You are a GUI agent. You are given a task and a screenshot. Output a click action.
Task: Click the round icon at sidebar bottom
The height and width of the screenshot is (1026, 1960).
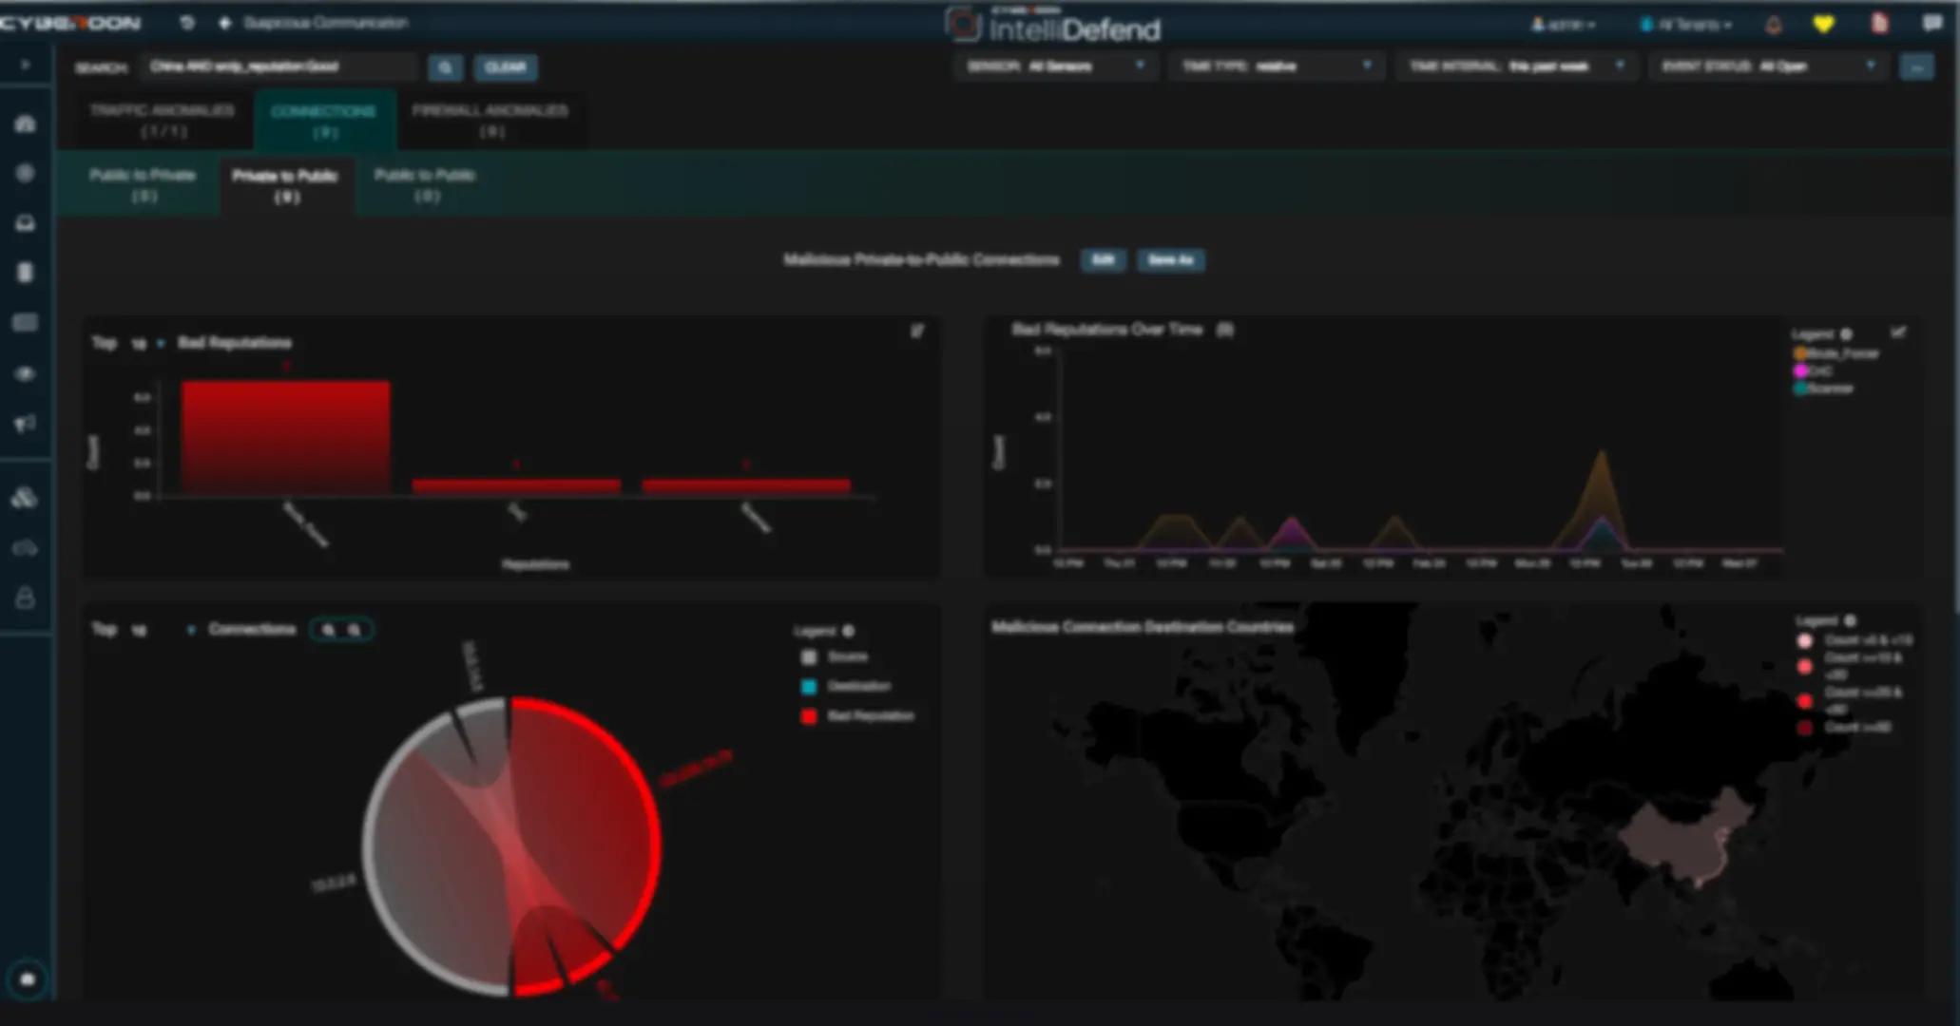pos(28,979)
